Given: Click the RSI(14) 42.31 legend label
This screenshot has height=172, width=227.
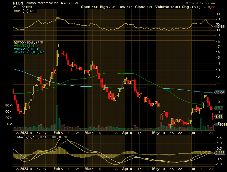Looking at the screenshot, I should click(27, 11).
